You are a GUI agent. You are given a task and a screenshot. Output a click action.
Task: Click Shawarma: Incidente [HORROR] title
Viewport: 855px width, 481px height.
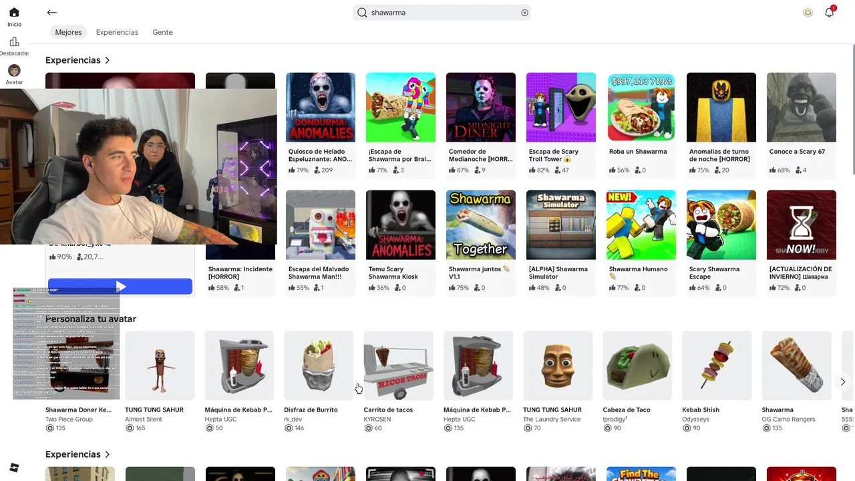point(240,273)
